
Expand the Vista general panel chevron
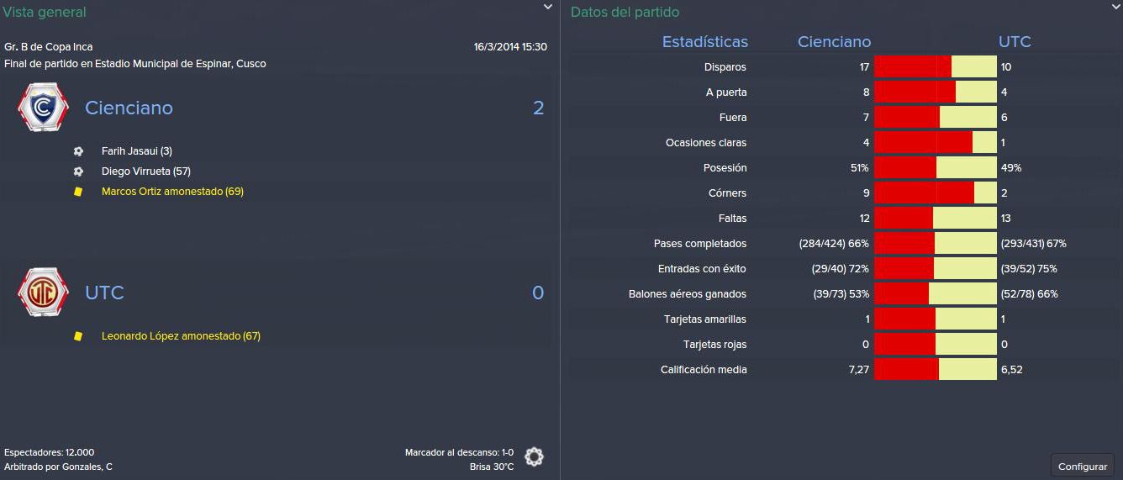[548, 8]
